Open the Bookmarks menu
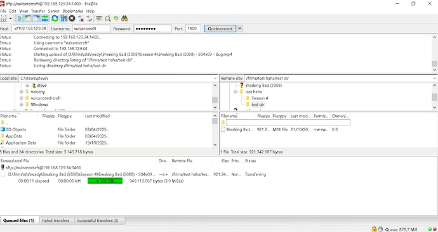The width and height of the screenshot is (438, 232). click(x=72, y=11)
